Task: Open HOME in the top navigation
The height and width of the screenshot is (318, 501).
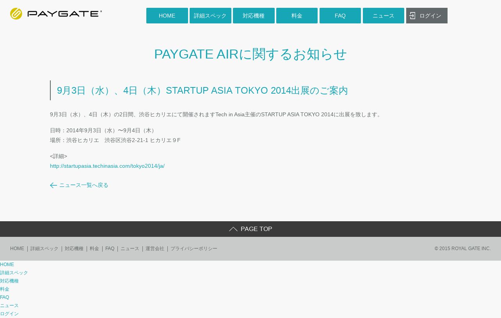Action: coord(167,16)
